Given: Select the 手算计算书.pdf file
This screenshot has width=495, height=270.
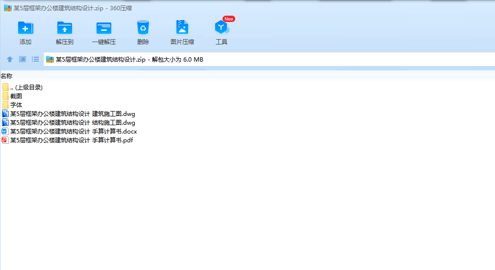Looking at the screenshot, I should click(x=67, y=140).
